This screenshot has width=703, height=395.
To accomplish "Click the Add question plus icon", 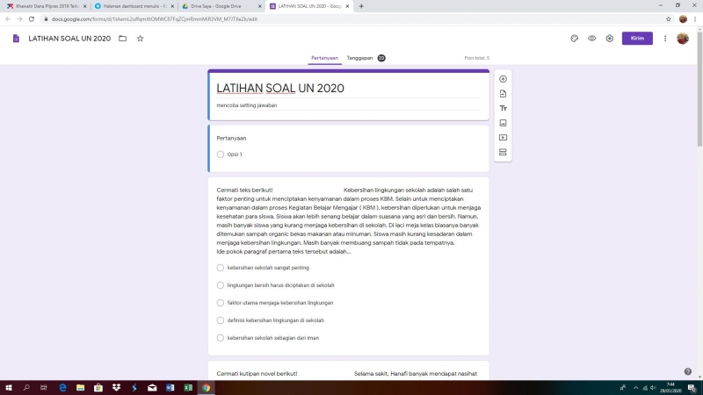I will click(503, 79).
